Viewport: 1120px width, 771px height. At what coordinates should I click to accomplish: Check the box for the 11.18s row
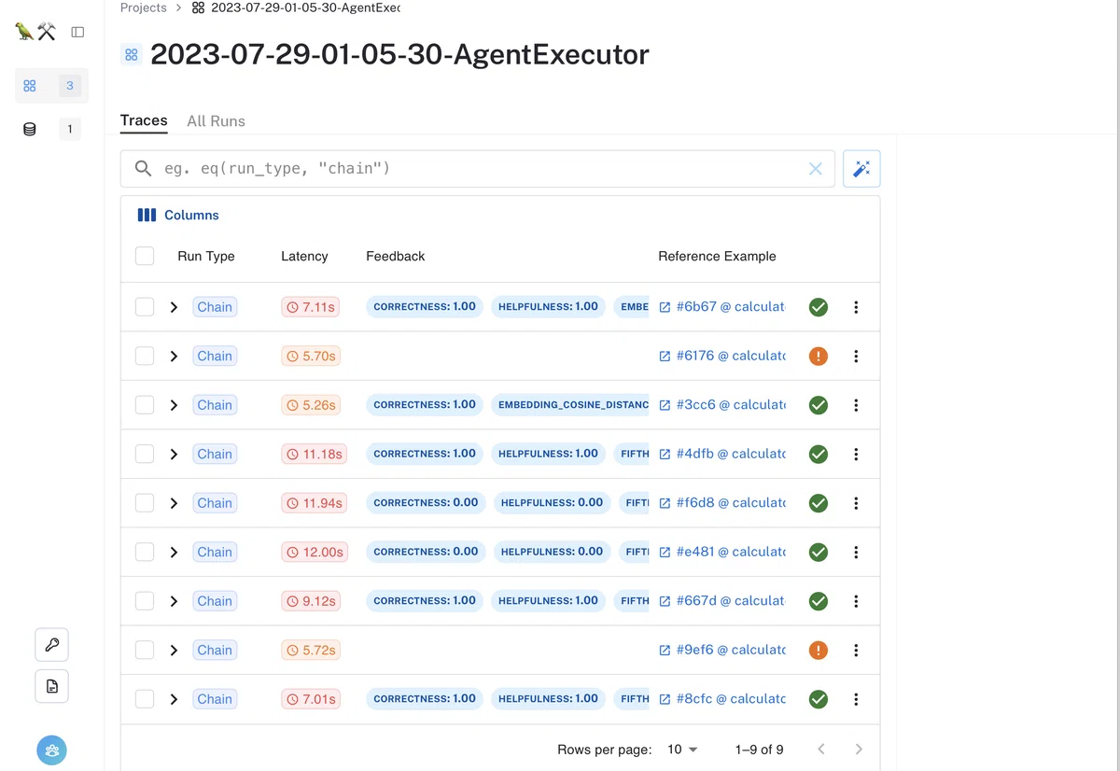tap(145, 454)
